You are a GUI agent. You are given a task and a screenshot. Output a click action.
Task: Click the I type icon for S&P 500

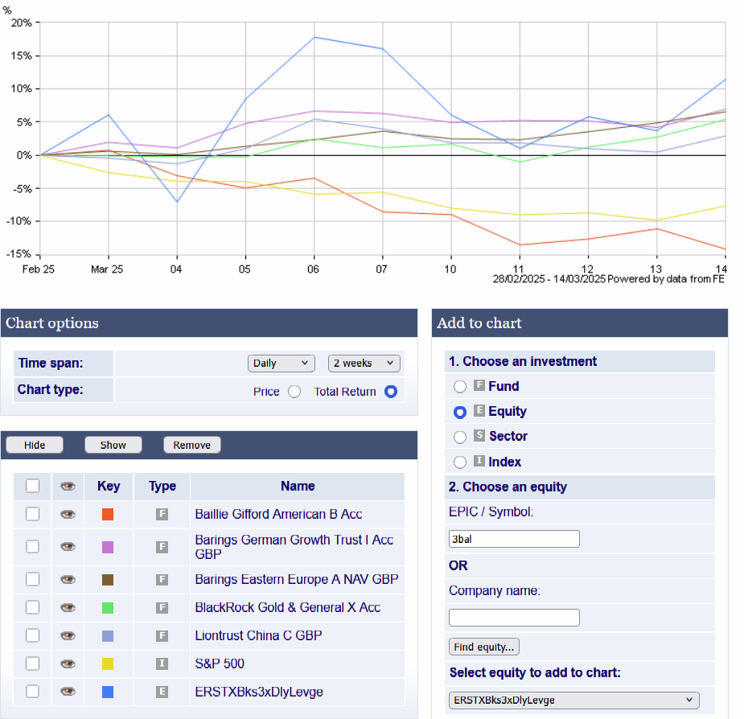162,664
